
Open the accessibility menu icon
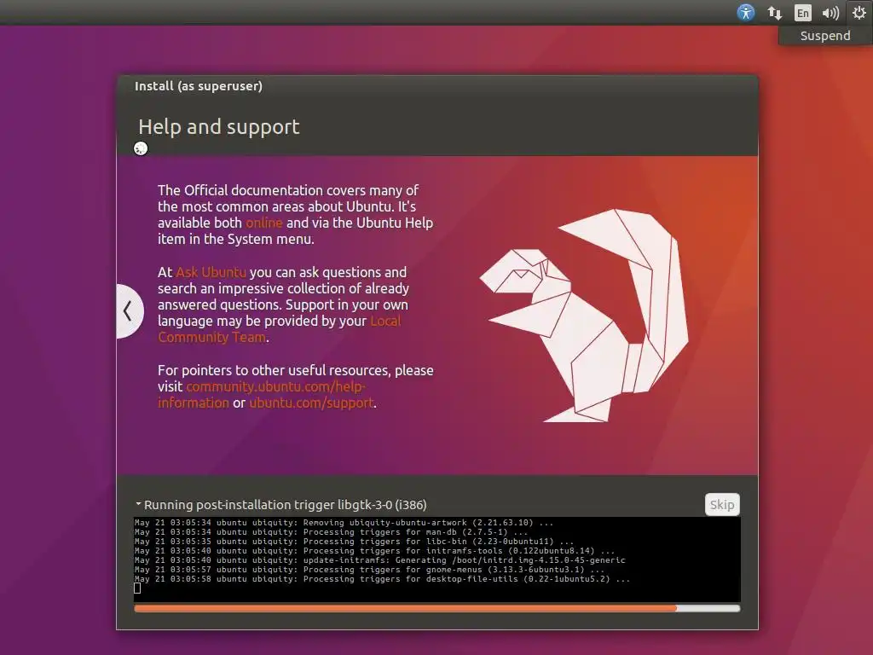[x=745, y=12]
